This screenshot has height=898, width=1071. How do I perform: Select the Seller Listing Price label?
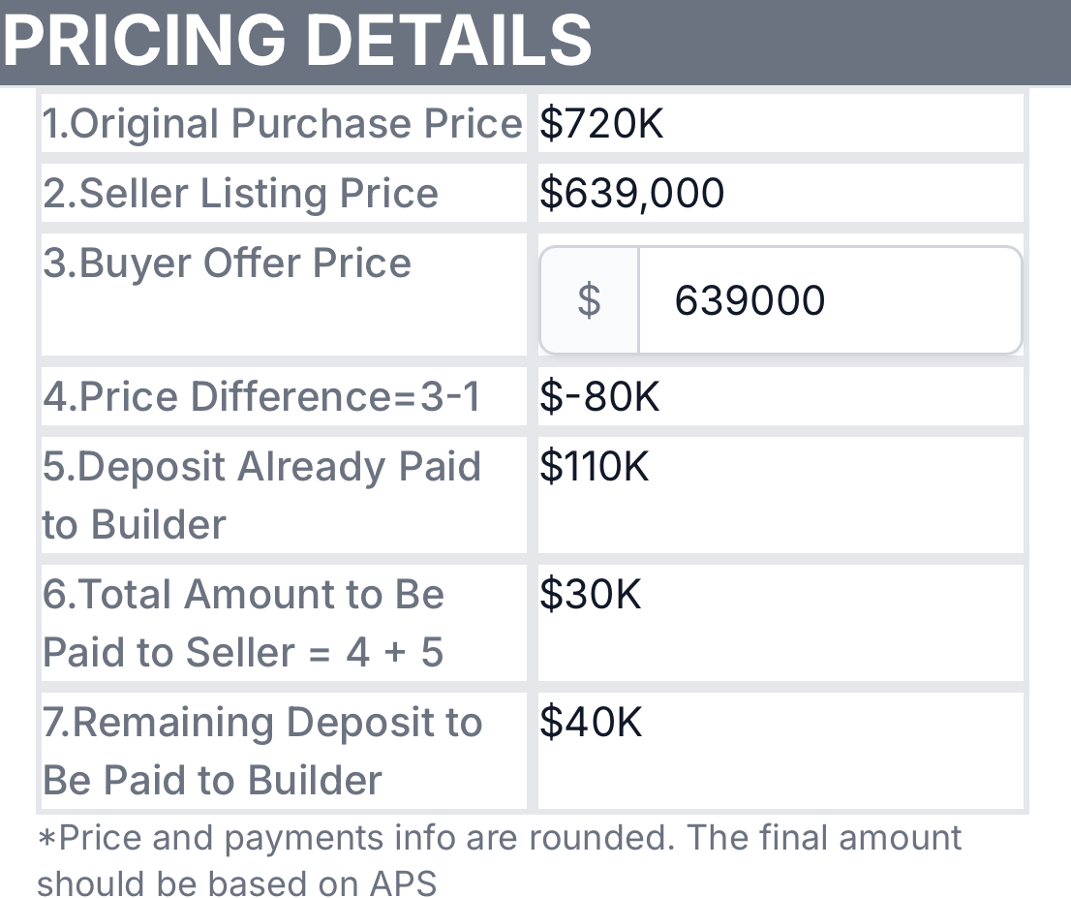point(240,194)
